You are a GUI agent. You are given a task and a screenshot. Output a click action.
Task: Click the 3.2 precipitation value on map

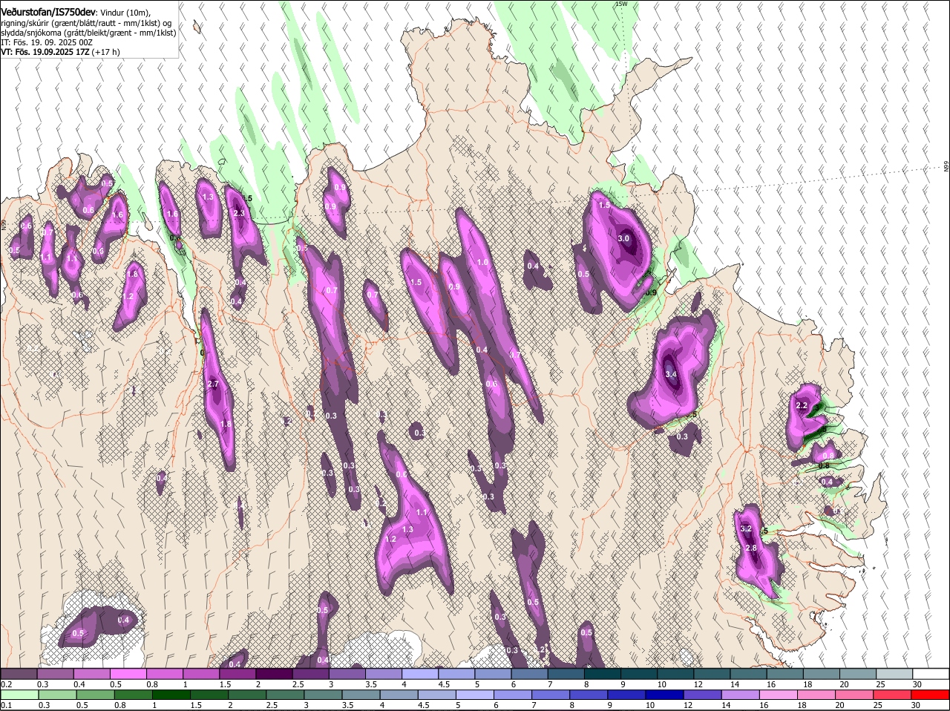coord(747,528)
